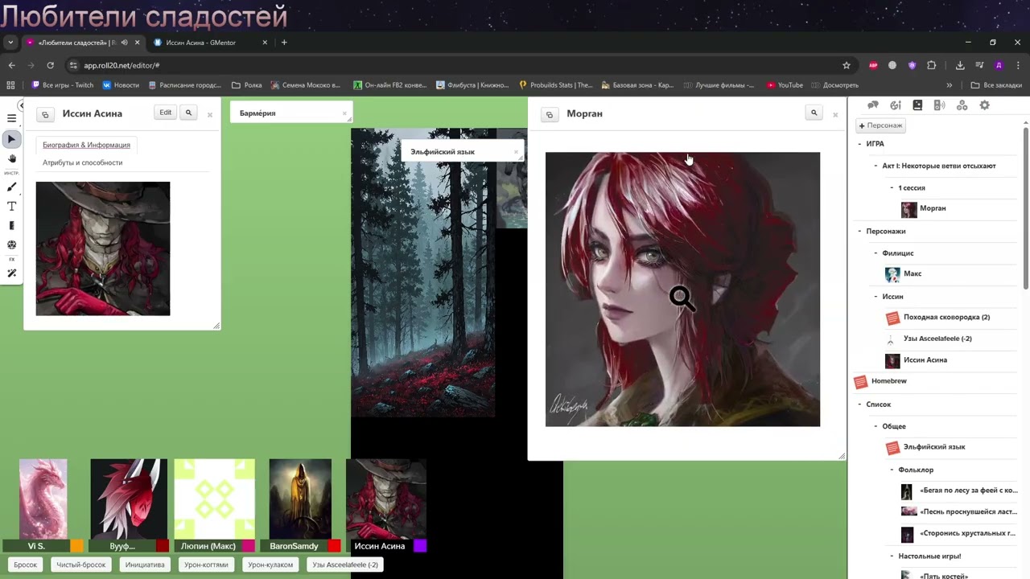Collapse the Персонажи folder
The width and height of the screenshot is (1030, 579).
tap(859, 231)
